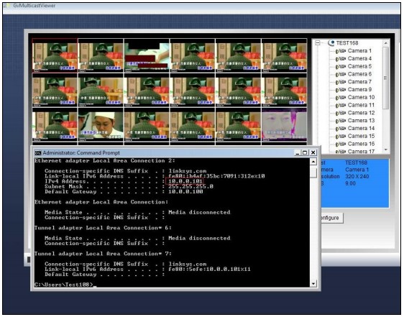Click Command Prompt scroll down arrow
404x317 pixels.
pyautogui.click(x=313, y=284)
